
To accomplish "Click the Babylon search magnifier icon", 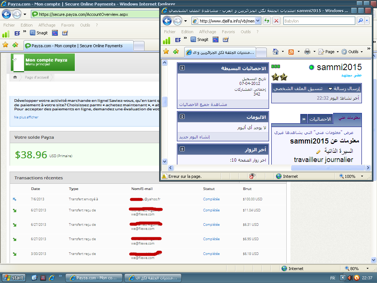I will pos(360,21).
